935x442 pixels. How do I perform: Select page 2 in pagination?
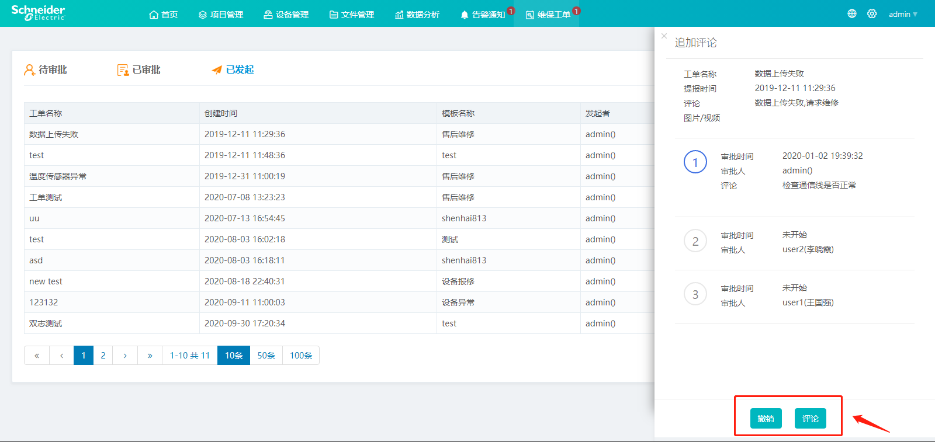103,355
